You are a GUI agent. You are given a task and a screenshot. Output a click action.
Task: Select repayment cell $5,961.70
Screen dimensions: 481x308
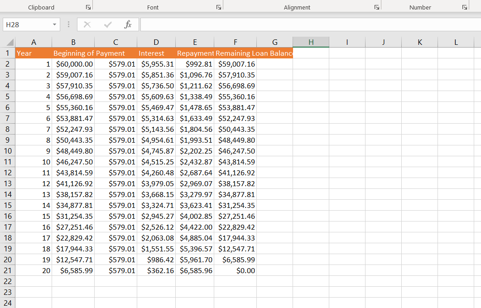[195, 260]
